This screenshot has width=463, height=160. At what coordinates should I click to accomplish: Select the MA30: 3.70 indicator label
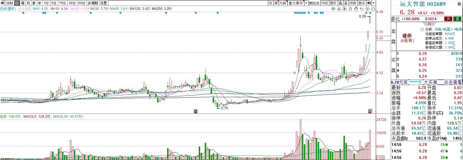(99, 9)
